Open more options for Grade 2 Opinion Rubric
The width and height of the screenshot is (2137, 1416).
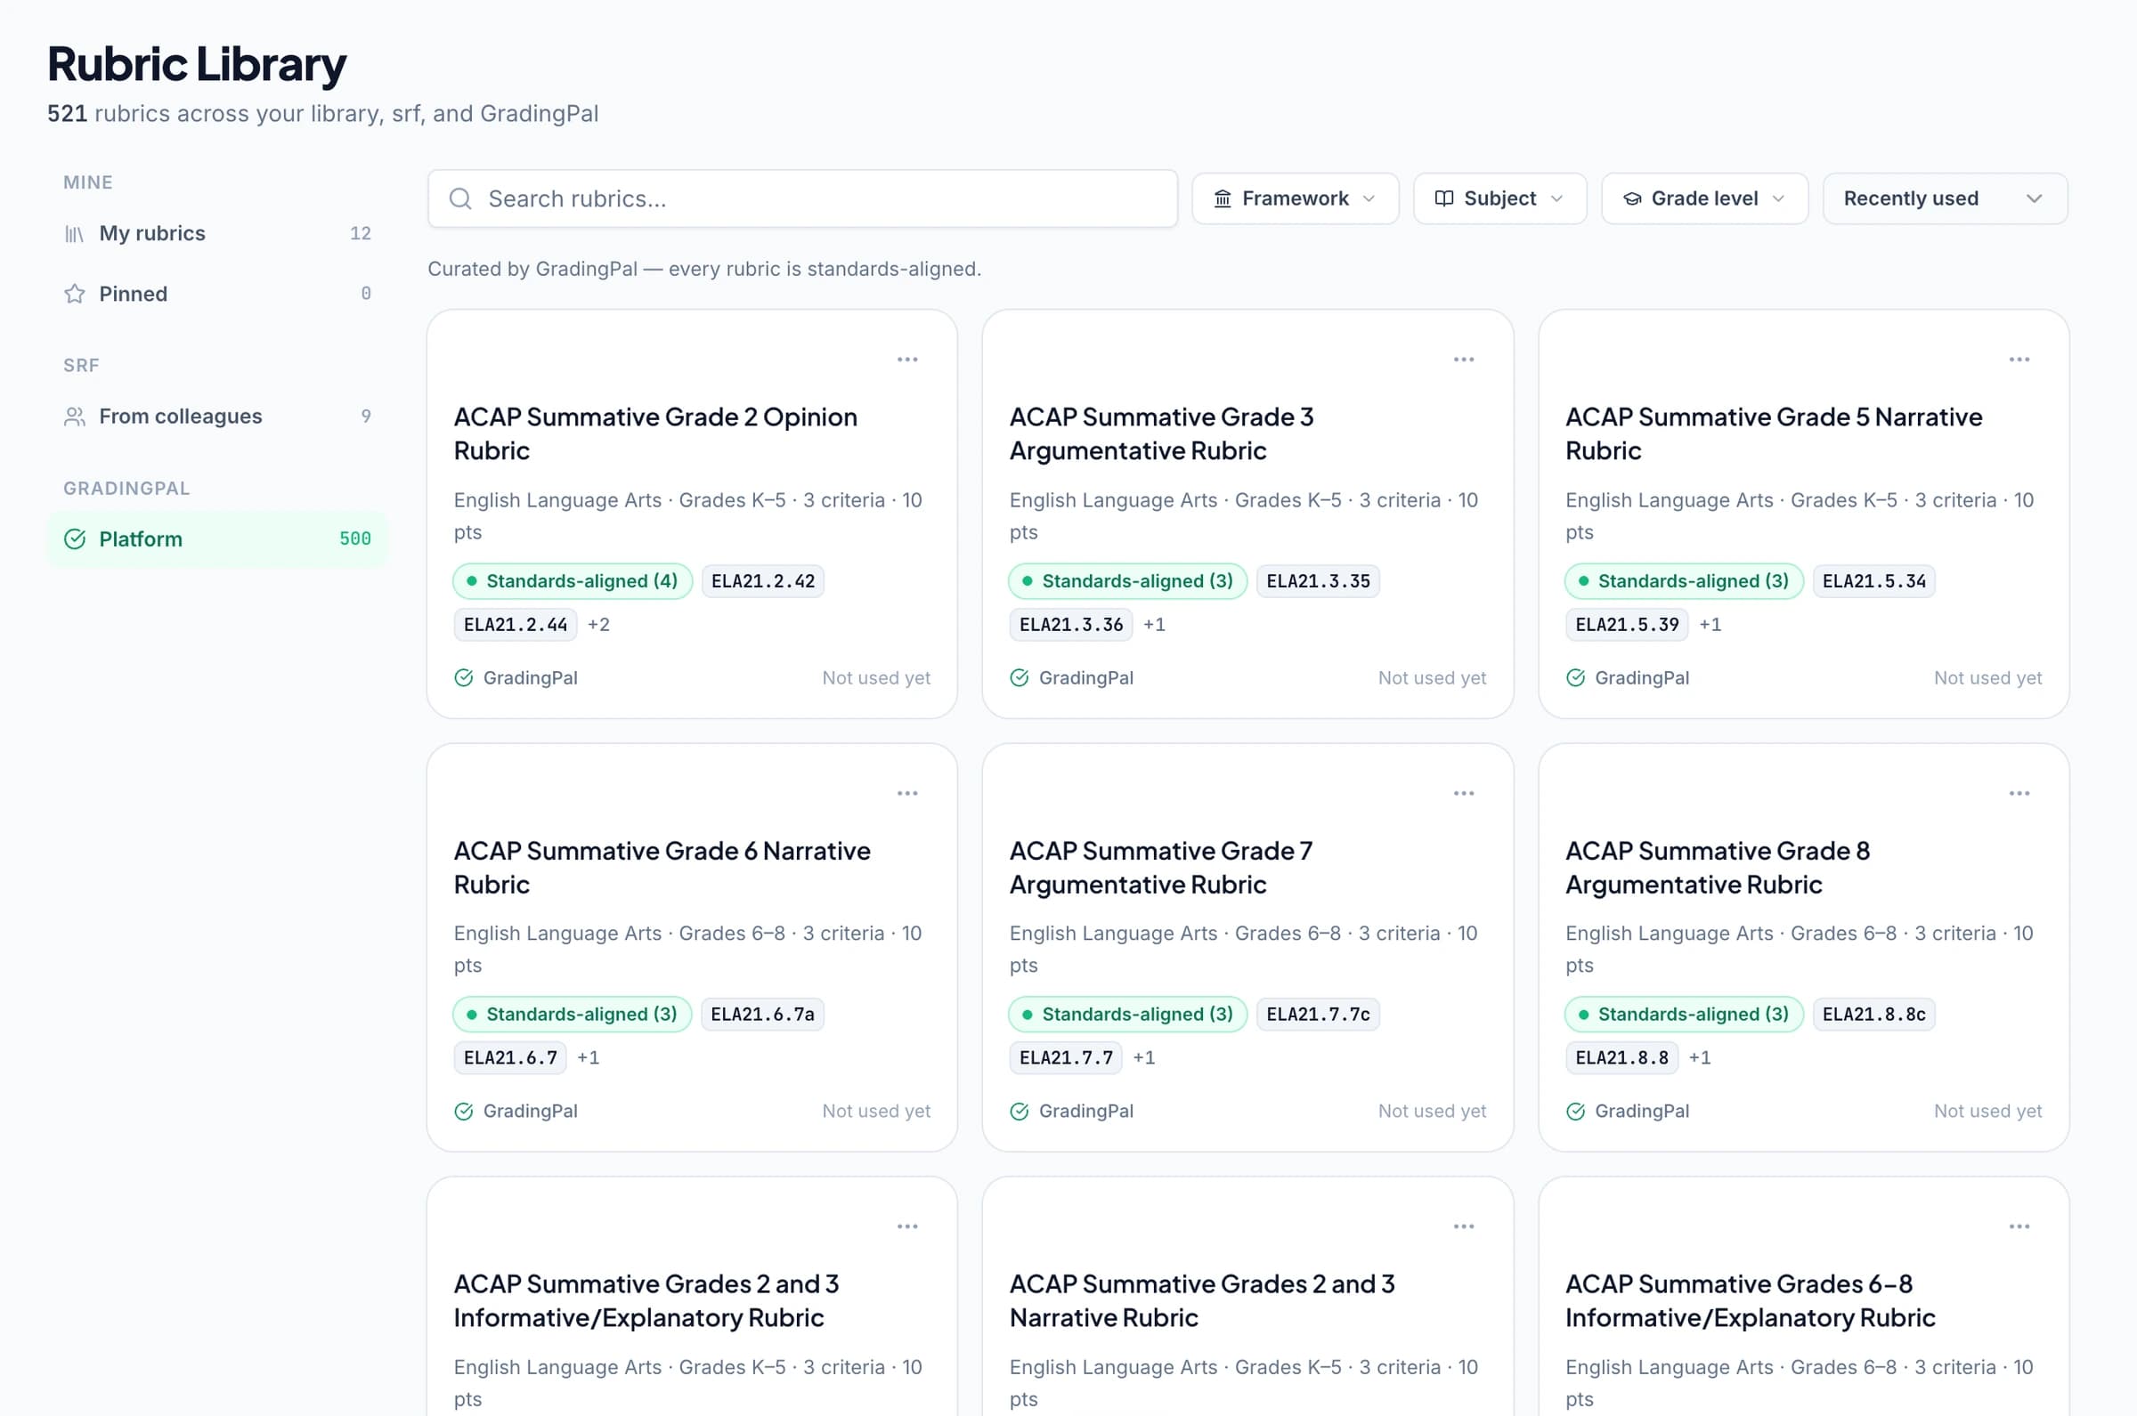pos(907,360)
